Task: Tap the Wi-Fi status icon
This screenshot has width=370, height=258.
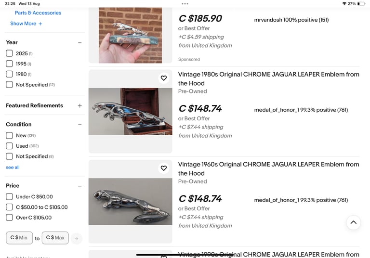Action: tap(344, 4)
